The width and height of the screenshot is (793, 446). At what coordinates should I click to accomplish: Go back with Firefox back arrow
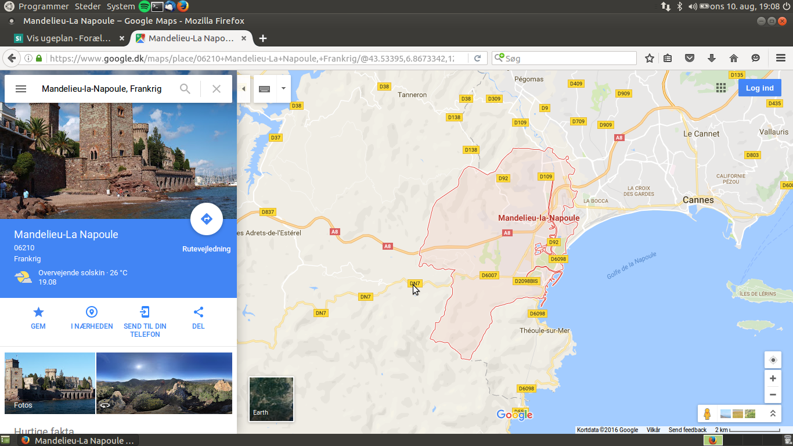(x=11, y=58)
